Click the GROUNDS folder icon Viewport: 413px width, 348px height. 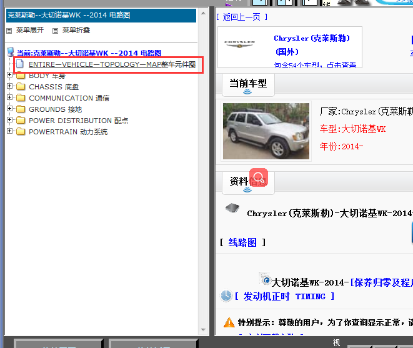click(x=21, y=109)
